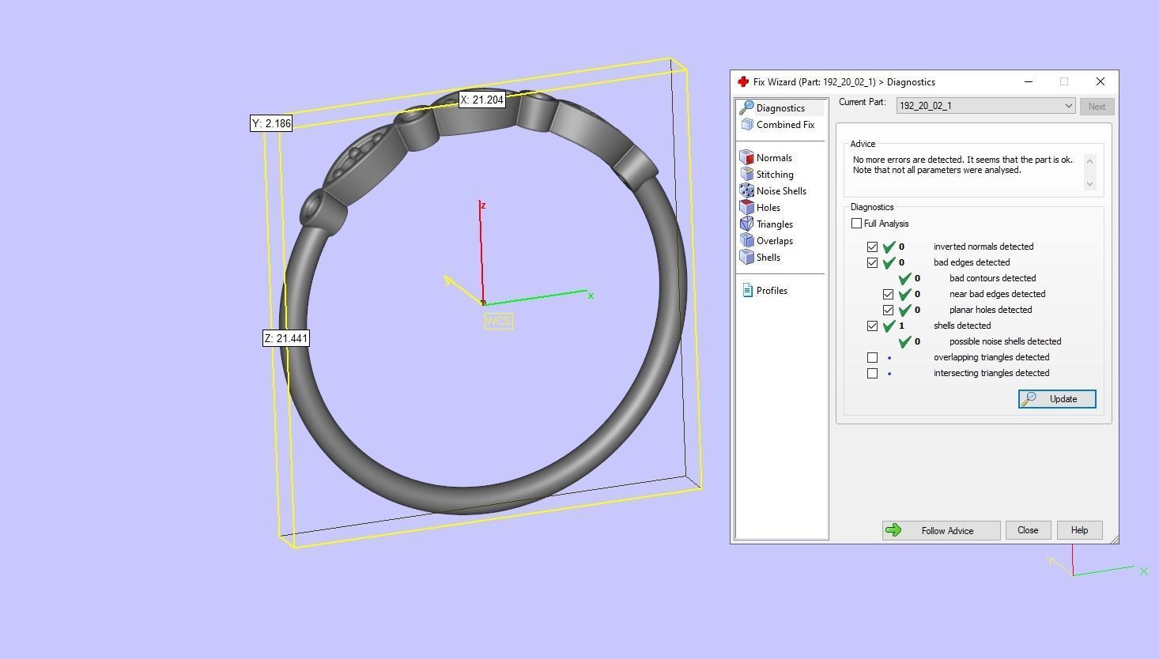1159x659 pixels.
Task: Switch to Noise Shells page label
Action: click(x=781, y=191)
